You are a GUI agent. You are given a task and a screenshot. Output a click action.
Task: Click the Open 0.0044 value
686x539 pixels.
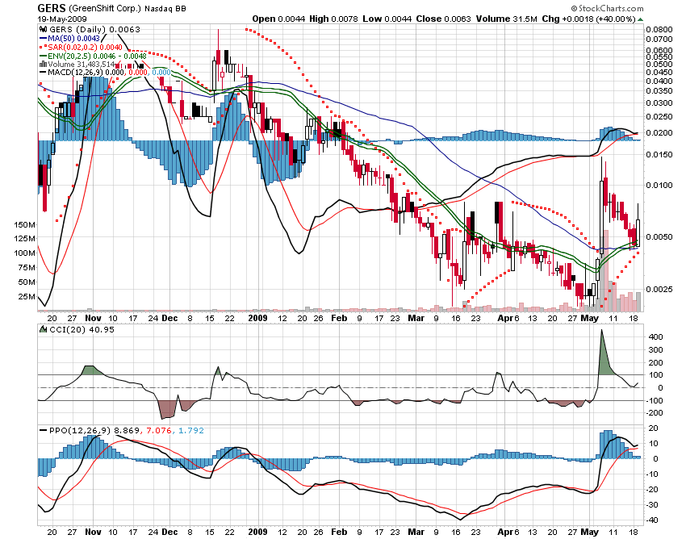pyautogui.click(x=278, y=19)
